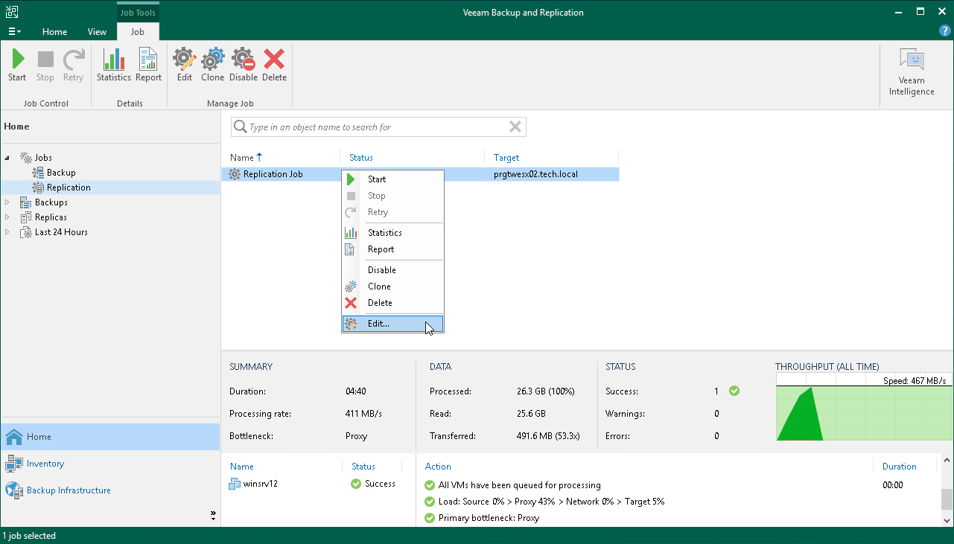Click 'All VMs have been queued' entry
Viewport: 954px width, 544px height.
coord(519,485)
